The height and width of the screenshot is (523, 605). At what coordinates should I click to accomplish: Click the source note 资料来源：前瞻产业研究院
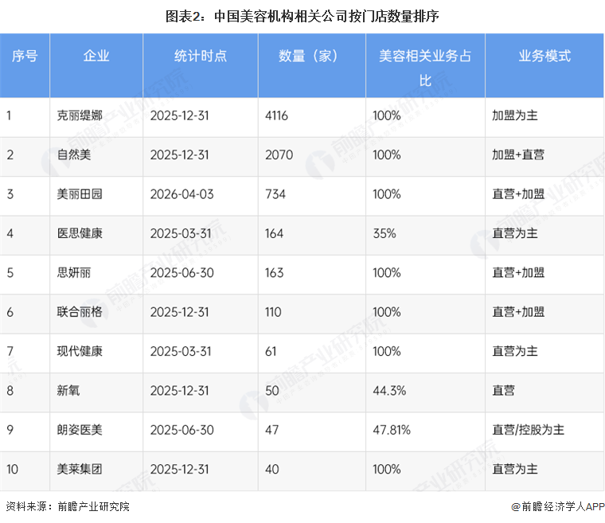(x=68, y=506)
